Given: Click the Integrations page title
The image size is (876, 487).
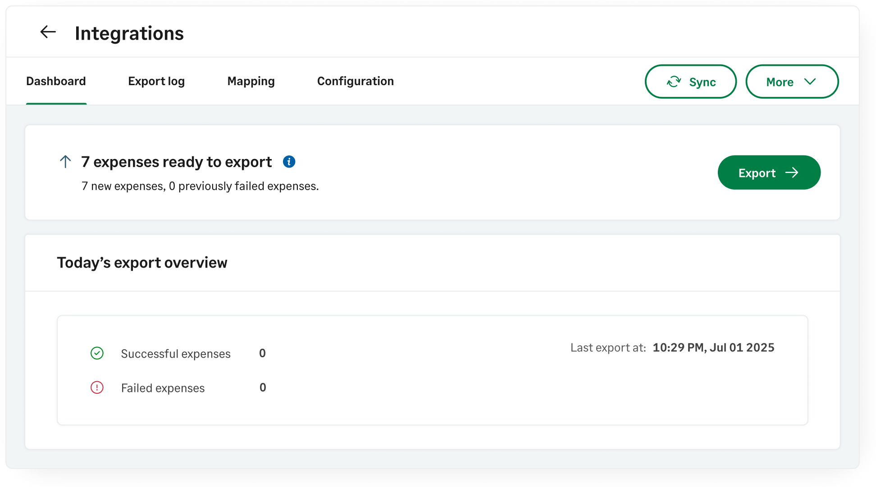Looking at the screenshot, I should 129,33.
